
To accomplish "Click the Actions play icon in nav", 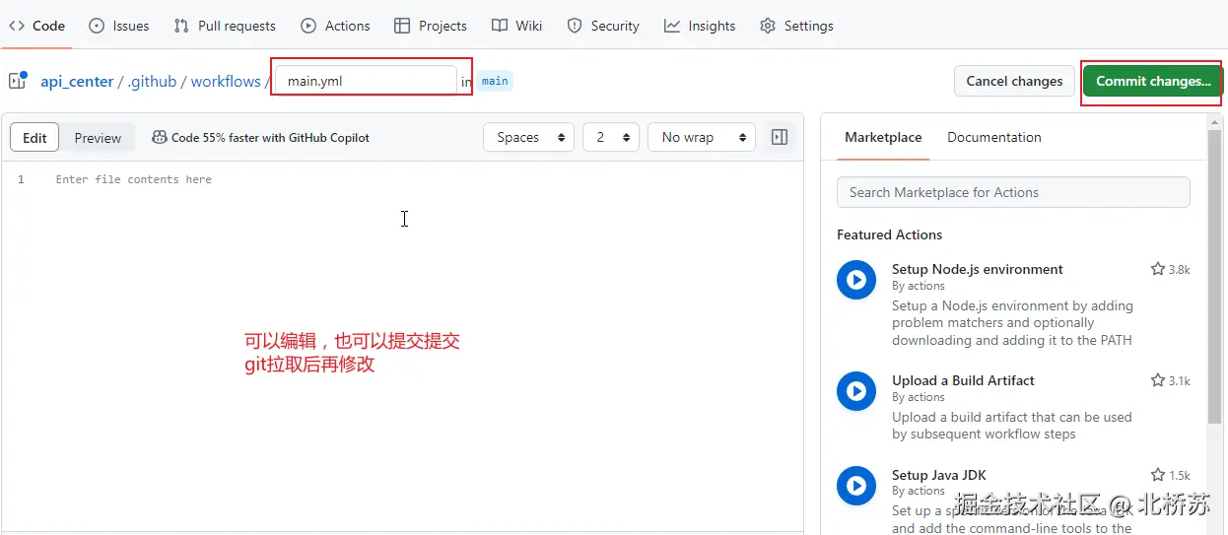I will tap(308, 26).
